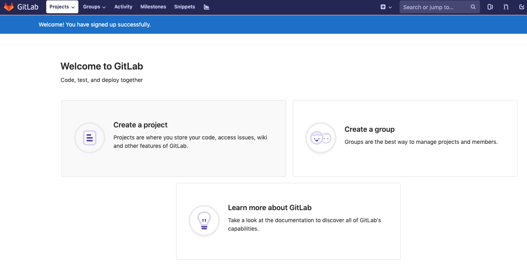Click the documentation card description text
The width and height of the screenshot is (527, 264).
tap(304, 224)
